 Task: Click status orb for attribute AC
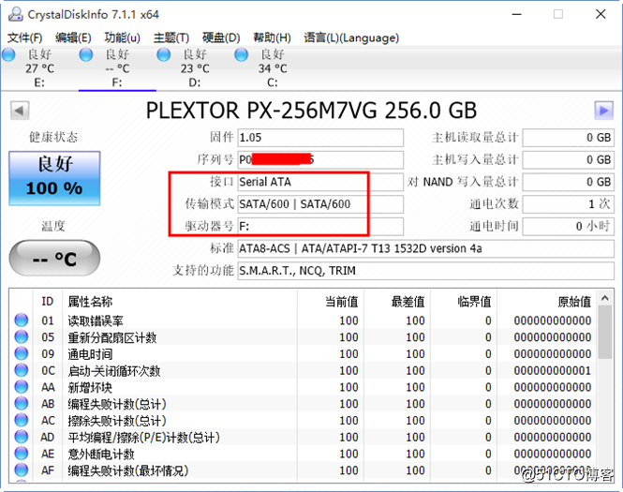(22, 420)
